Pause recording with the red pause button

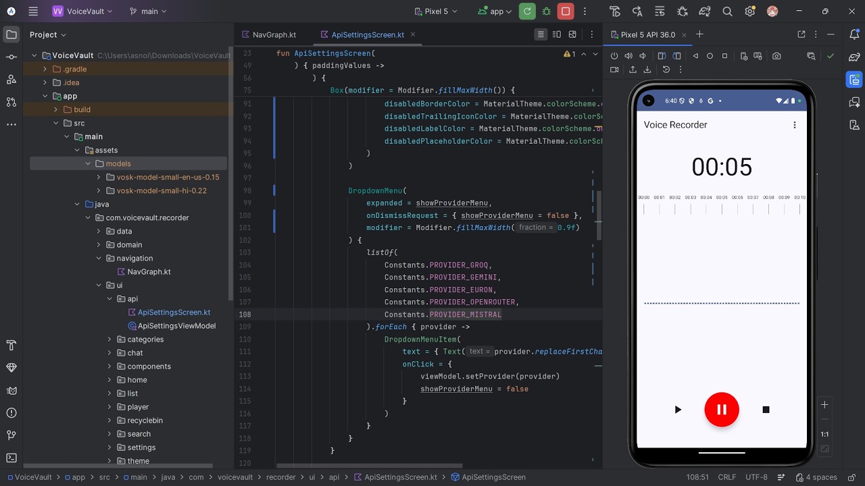[x=721, y=410]
